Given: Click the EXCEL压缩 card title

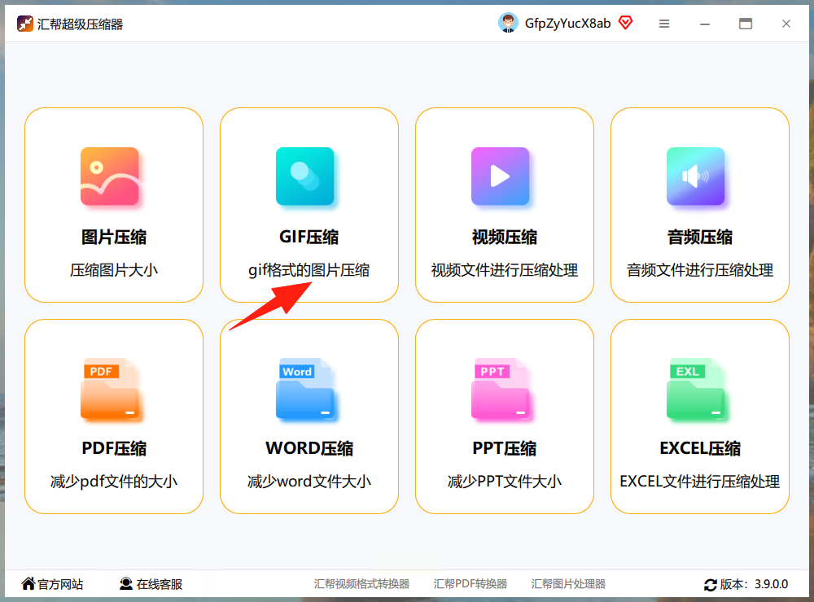Looking at the screenshot, I should click(x=700, y=448).
